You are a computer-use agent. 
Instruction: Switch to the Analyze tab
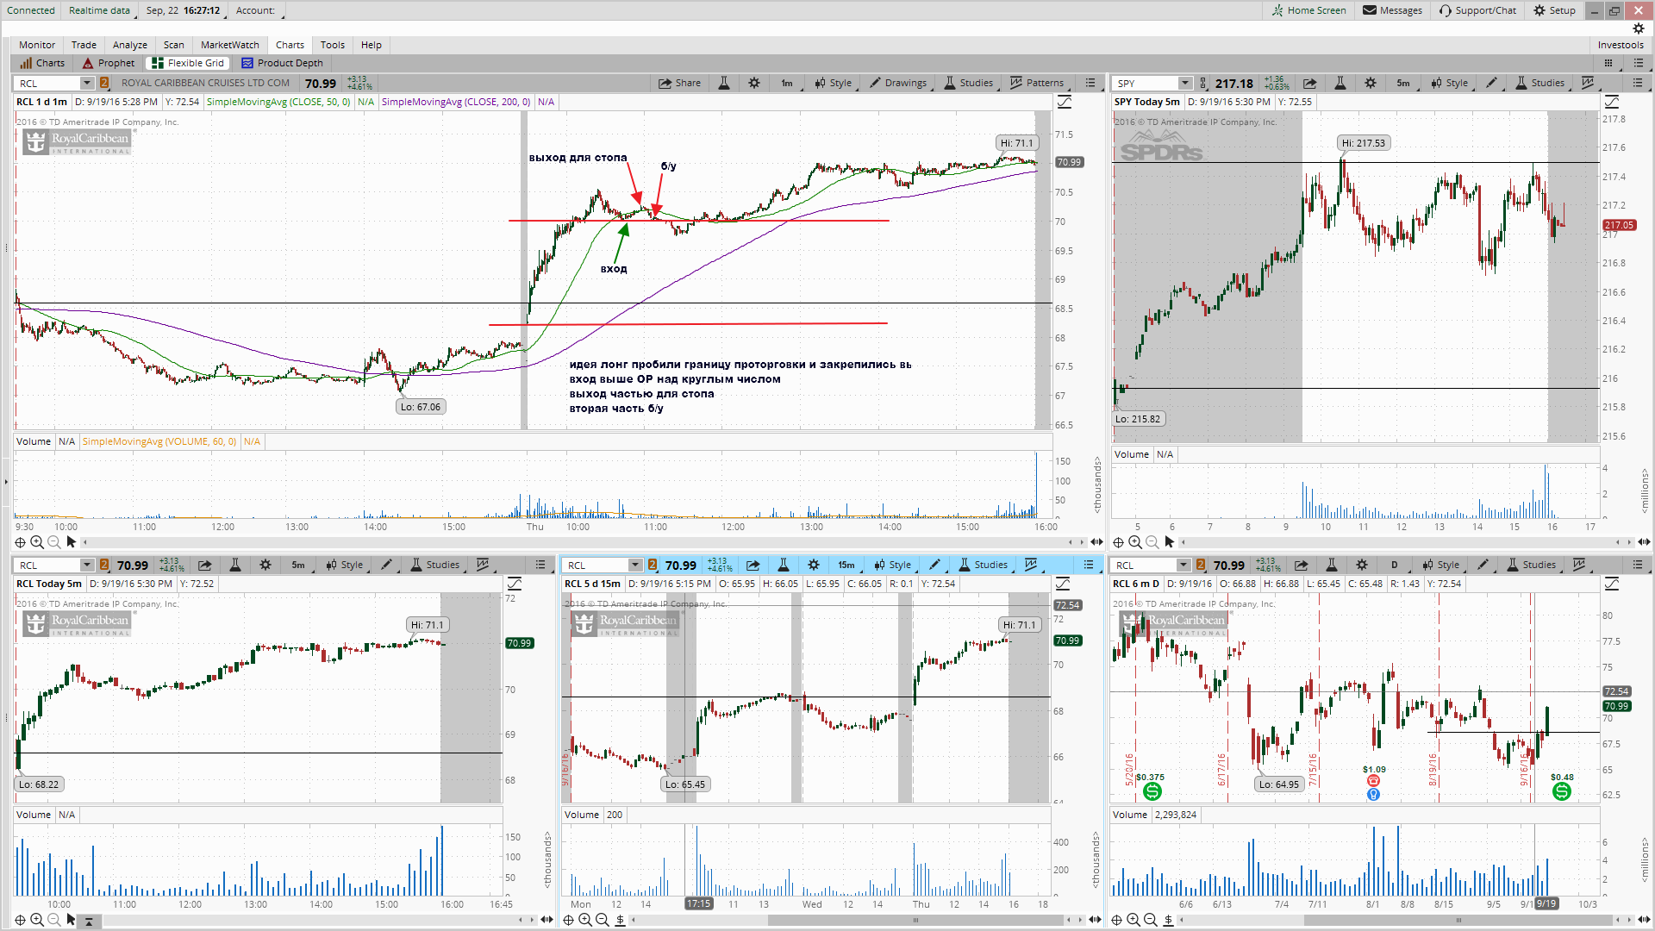coord(130,45)
